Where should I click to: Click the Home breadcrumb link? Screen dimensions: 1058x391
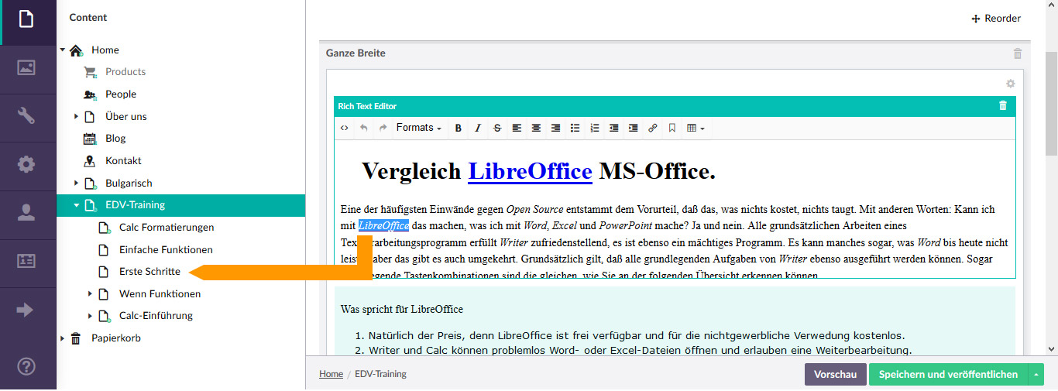(331, 374)
